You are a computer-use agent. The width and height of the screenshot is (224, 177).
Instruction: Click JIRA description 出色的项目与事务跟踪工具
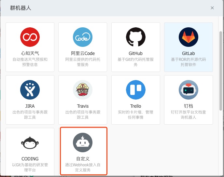click(x=30, y=115)
